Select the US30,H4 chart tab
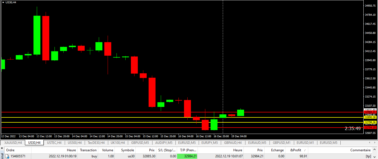Screen dimensions: 378x159 34,143
